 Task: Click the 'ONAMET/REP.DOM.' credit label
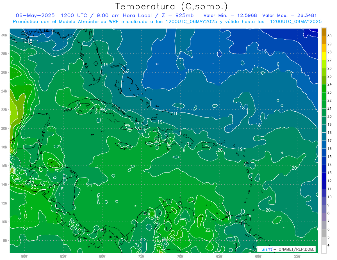point(296,249)
